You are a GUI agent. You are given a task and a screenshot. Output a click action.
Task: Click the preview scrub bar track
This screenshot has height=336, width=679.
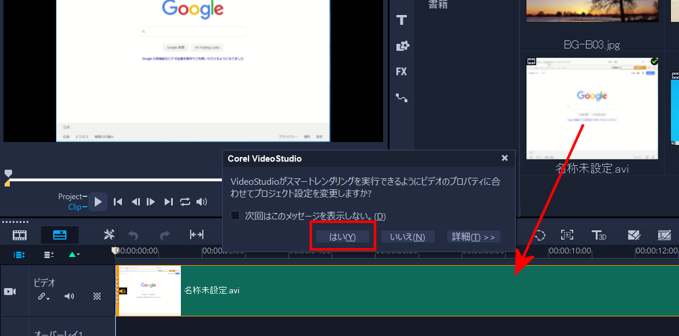pyautogui.click(x=115, y=180)
